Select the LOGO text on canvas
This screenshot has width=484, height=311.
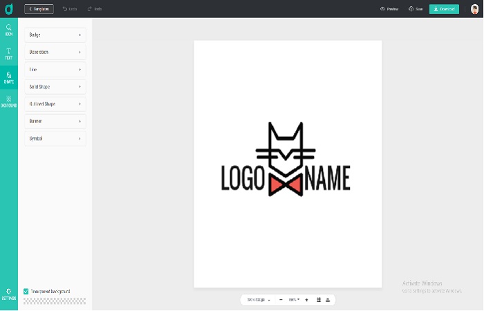click(243, 178)
